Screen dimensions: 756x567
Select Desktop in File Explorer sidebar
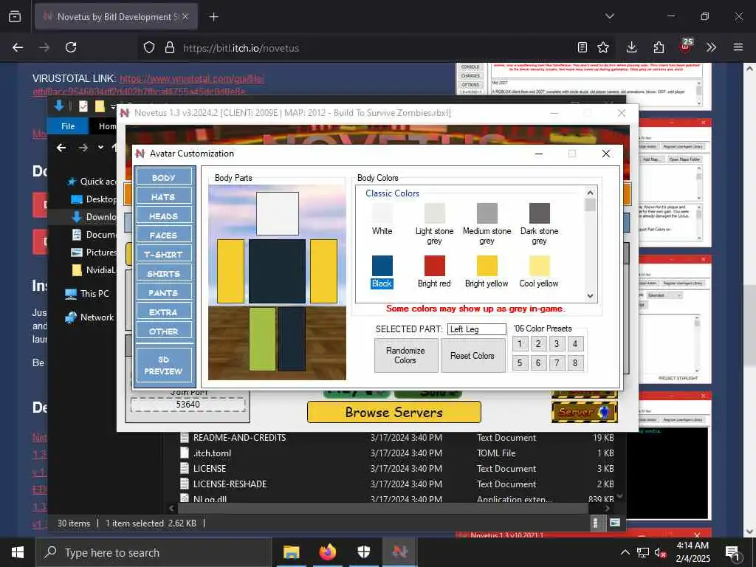(x=94, y=199)
